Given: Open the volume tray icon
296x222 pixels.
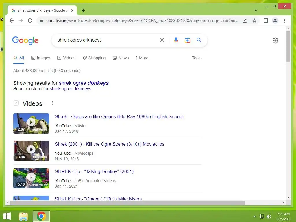Looking at the screenshot, I should coord(269,217).
